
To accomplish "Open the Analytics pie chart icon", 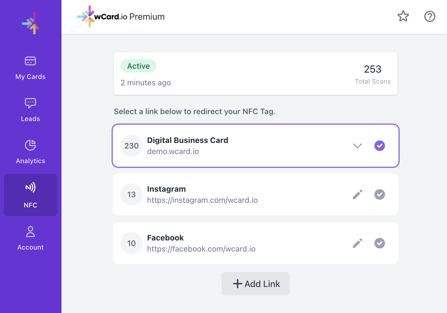I will point(30,145).
